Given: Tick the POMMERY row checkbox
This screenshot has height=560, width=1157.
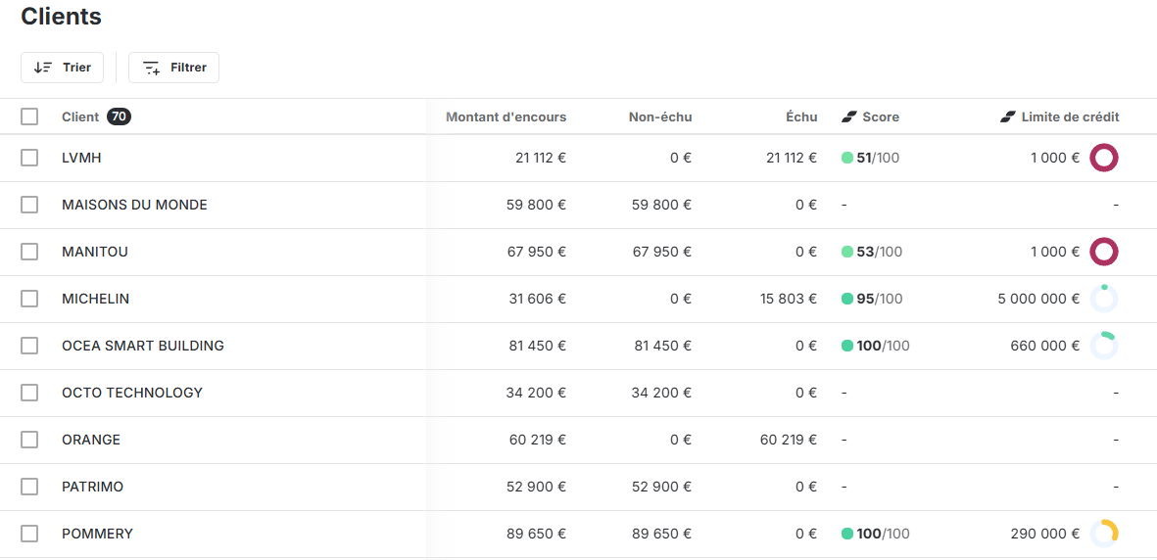Looking at the screenshot, I should [29, 534].
